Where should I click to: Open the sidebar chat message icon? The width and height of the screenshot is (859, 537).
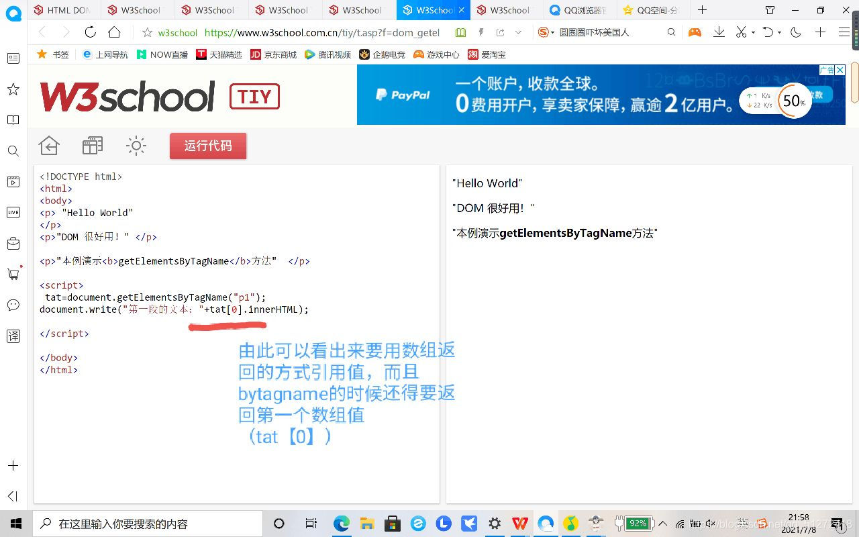(13, 305)
